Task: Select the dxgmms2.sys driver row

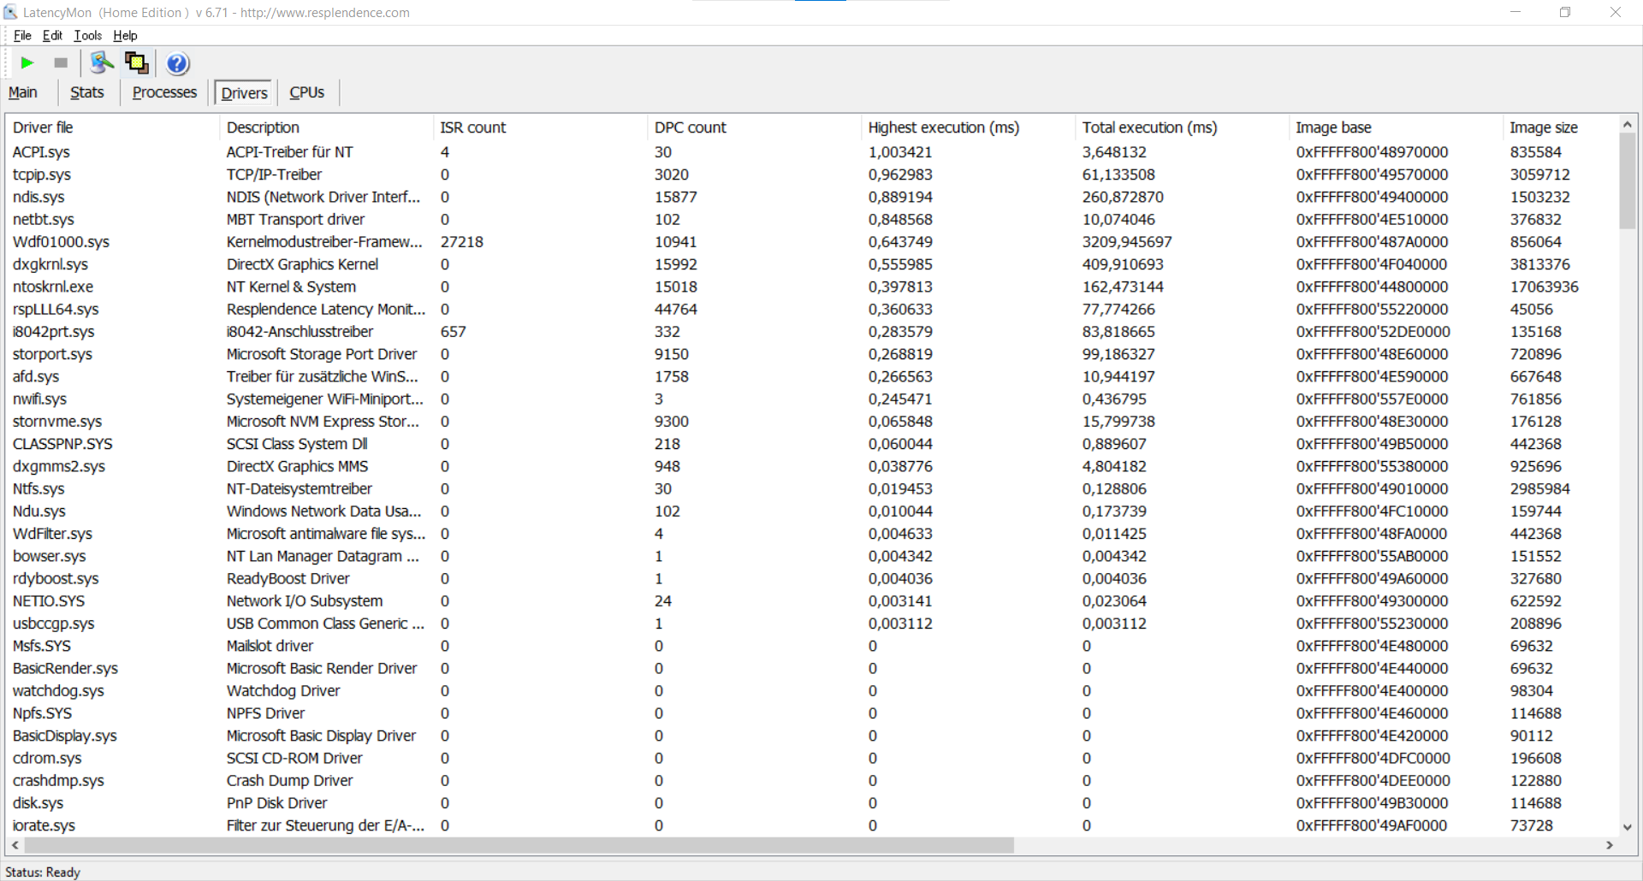Action: pyautogui.click(x=811, y=466)
